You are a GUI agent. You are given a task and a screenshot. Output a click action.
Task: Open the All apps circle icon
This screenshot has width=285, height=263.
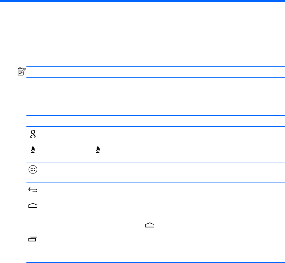(x=33, y=170)
